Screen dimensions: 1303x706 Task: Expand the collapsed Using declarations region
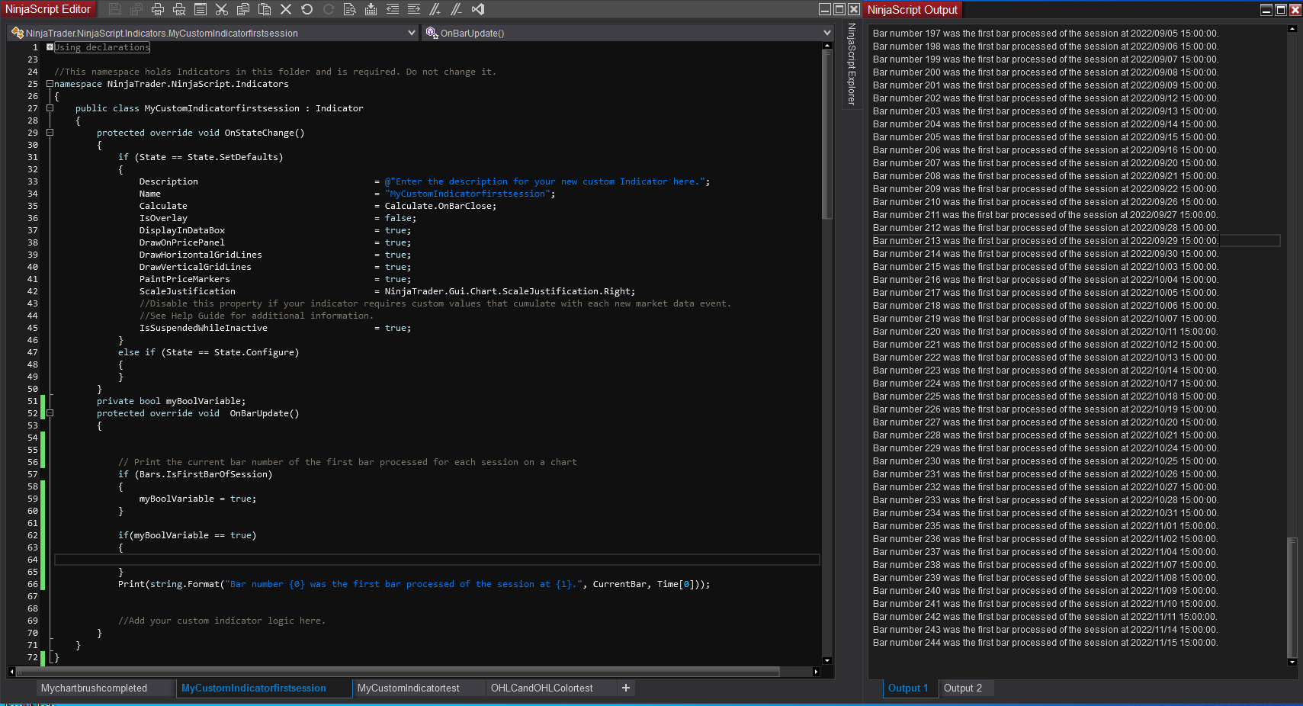(x=50, y=47)
